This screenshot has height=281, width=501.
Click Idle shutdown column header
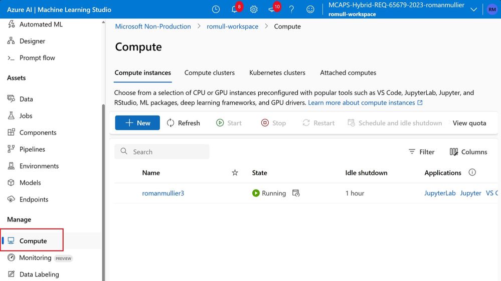coord(366,172)
